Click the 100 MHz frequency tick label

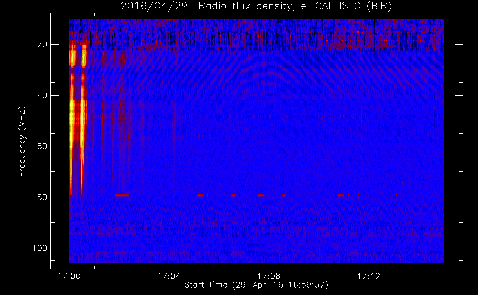click(x=40, y=248)
